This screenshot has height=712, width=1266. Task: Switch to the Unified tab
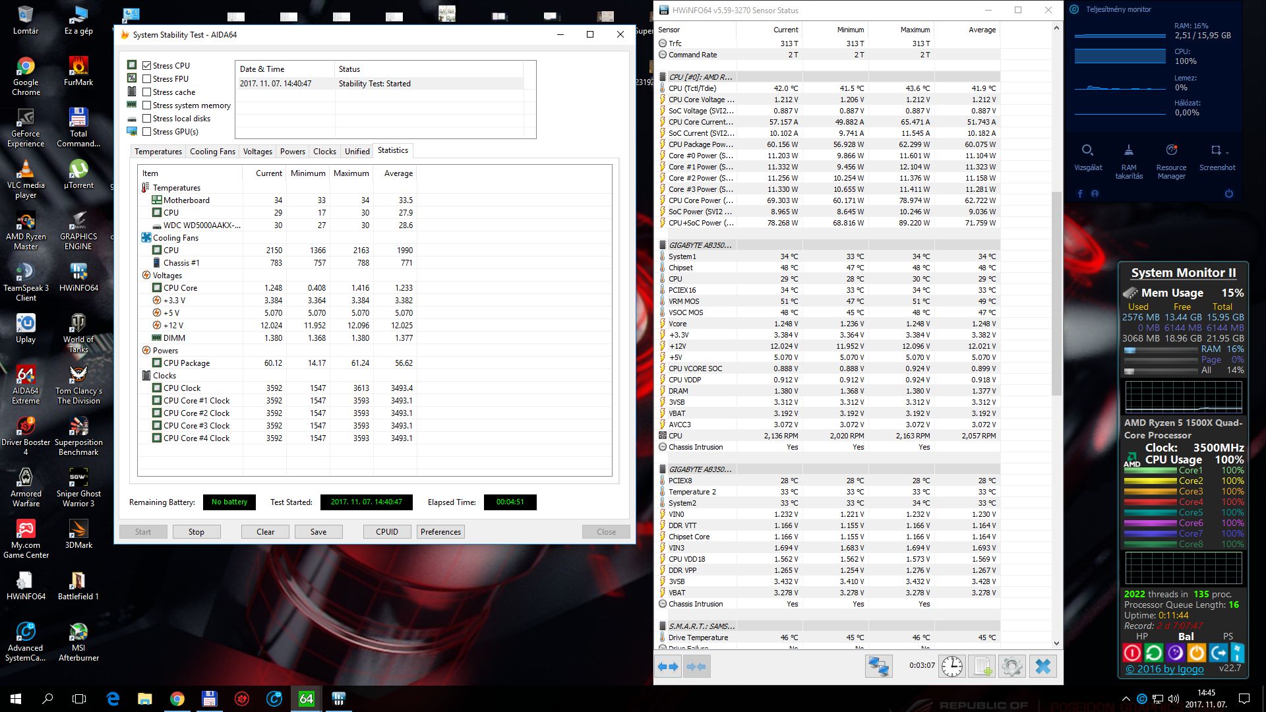tap(357, 151)
